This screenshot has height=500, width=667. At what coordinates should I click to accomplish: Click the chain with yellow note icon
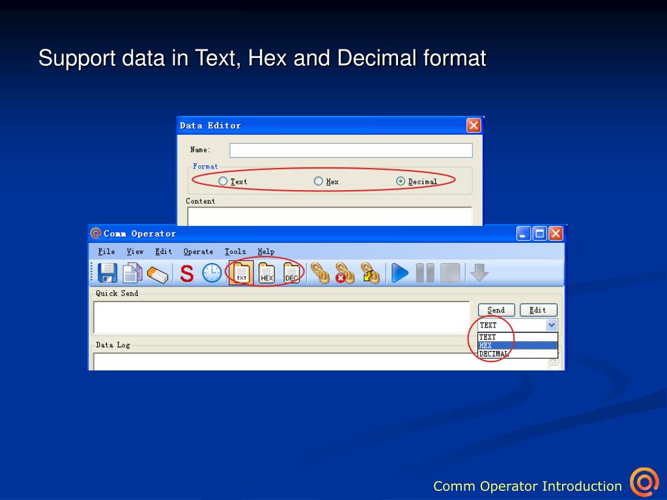pyautogui.click(x=371, y=273)
